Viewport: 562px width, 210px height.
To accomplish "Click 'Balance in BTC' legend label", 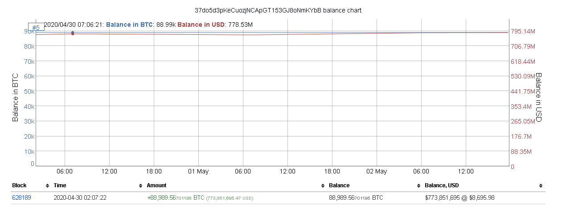I will pyautogui.click(x=130, y=25).
